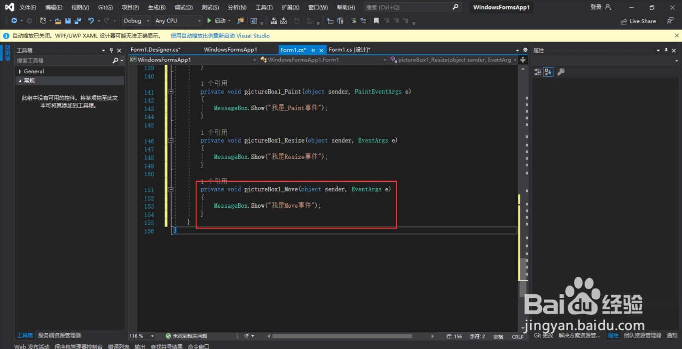The height and width of the screenshot is (349, 682).
Task: Click the search magnifier in the title bar
Action: pyautogui.click(x=455, y=7)
